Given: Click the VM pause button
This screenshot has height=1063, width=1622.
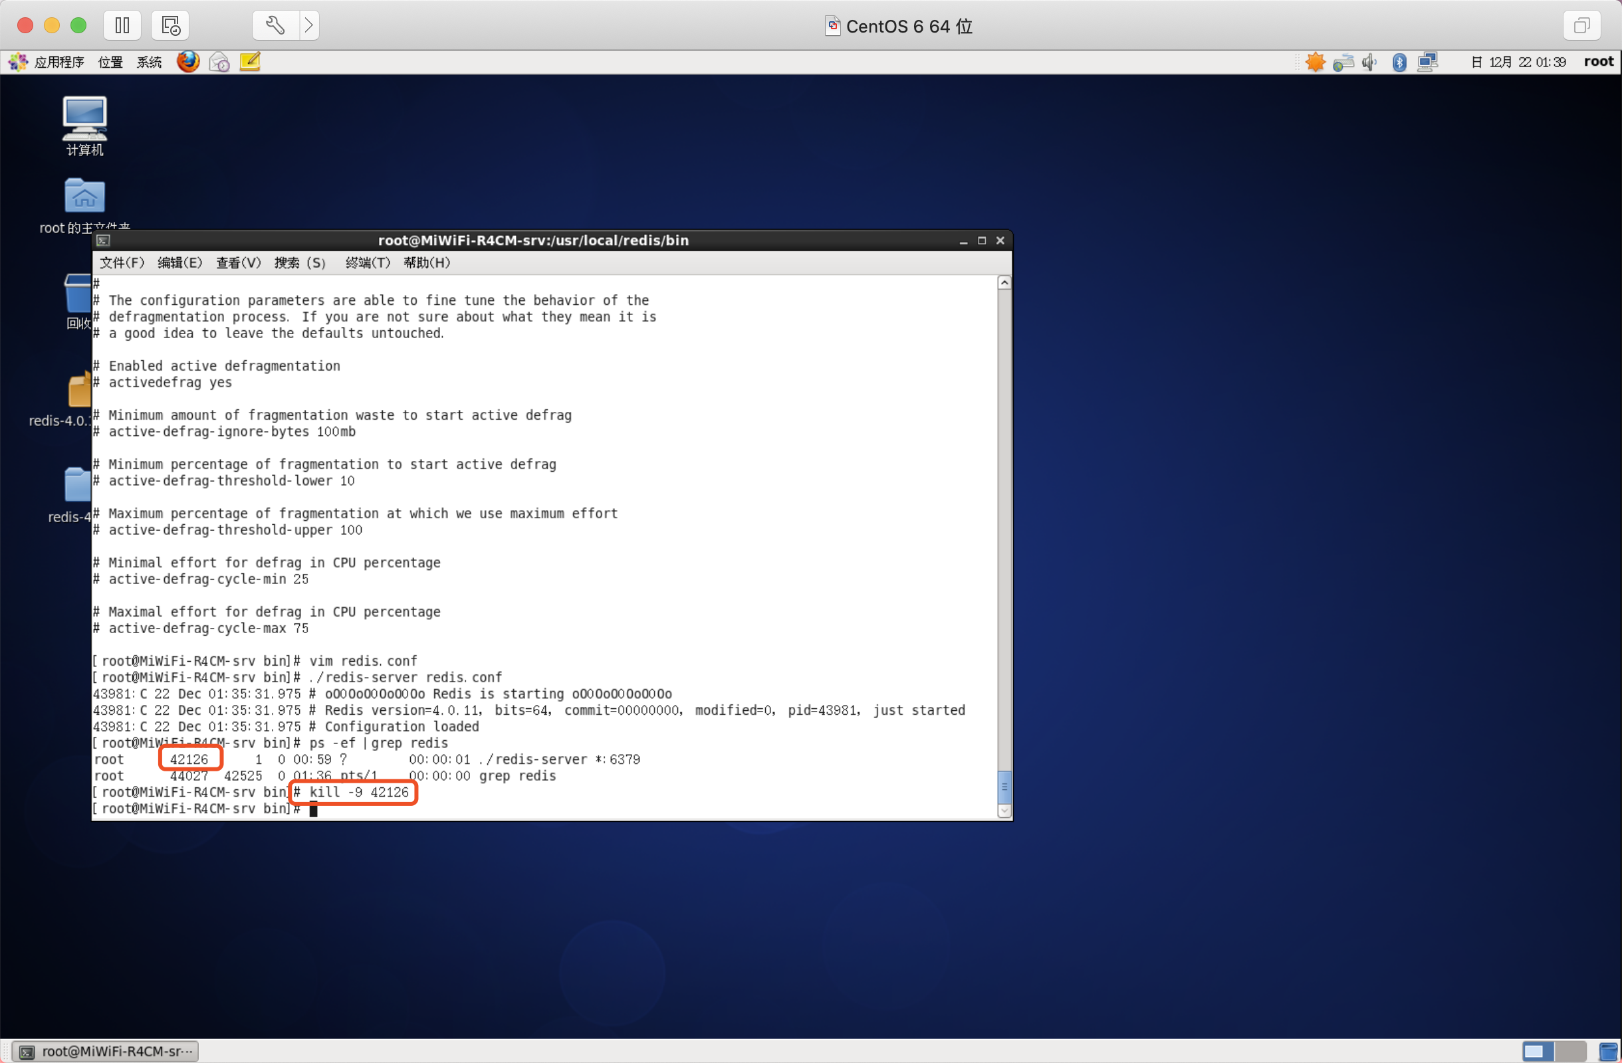Looking at the screenshot, I should click(122, 25).
